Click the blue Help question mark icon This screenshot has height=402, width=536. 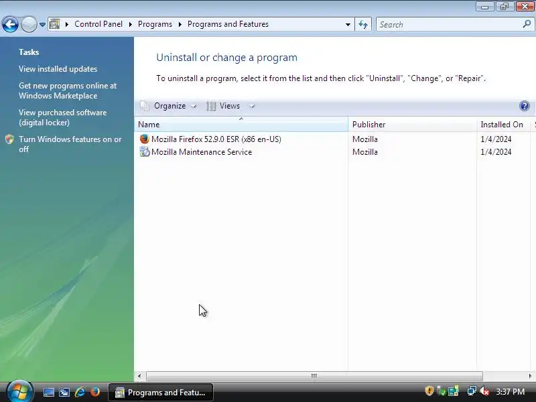(525, 106)
